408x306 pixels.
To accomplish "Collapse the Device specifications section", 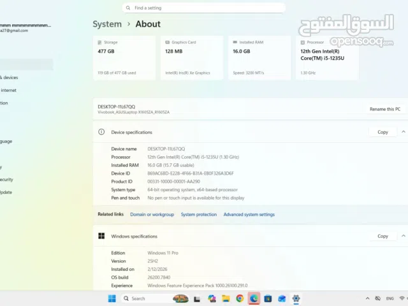I will pos(404,132).
